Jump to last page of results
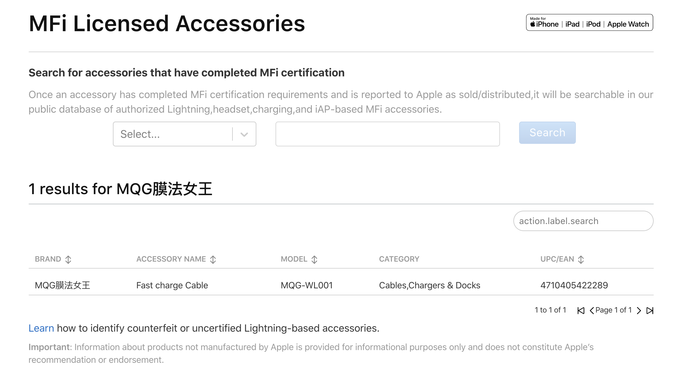 [650, 310]
